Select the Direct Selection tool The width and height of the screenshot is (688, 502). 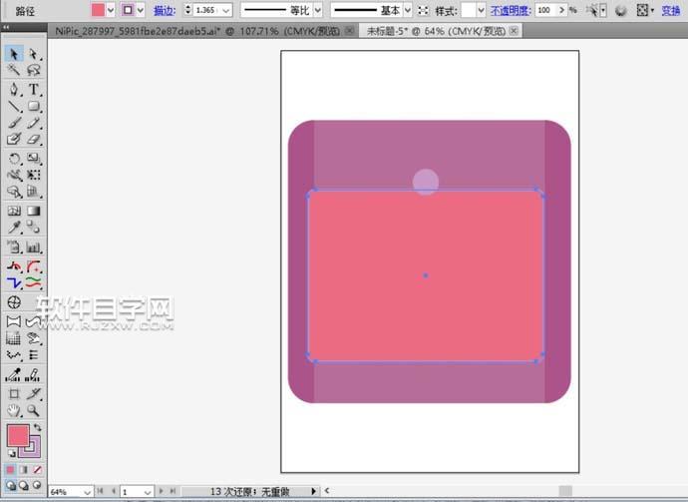tap(34, 53)
